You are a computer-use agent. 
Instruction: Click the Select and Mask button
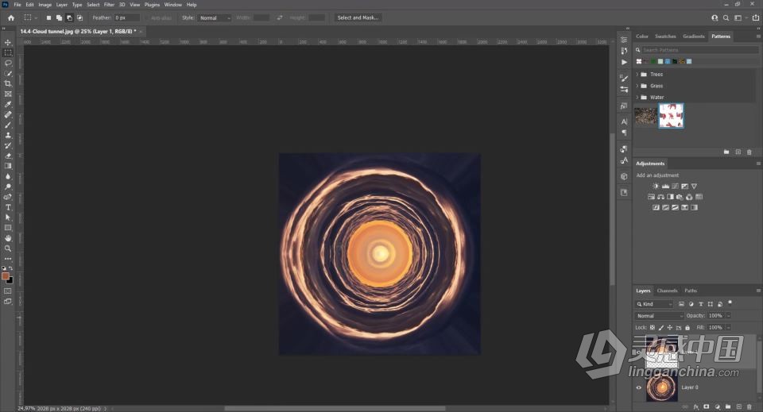coord(358,17)
